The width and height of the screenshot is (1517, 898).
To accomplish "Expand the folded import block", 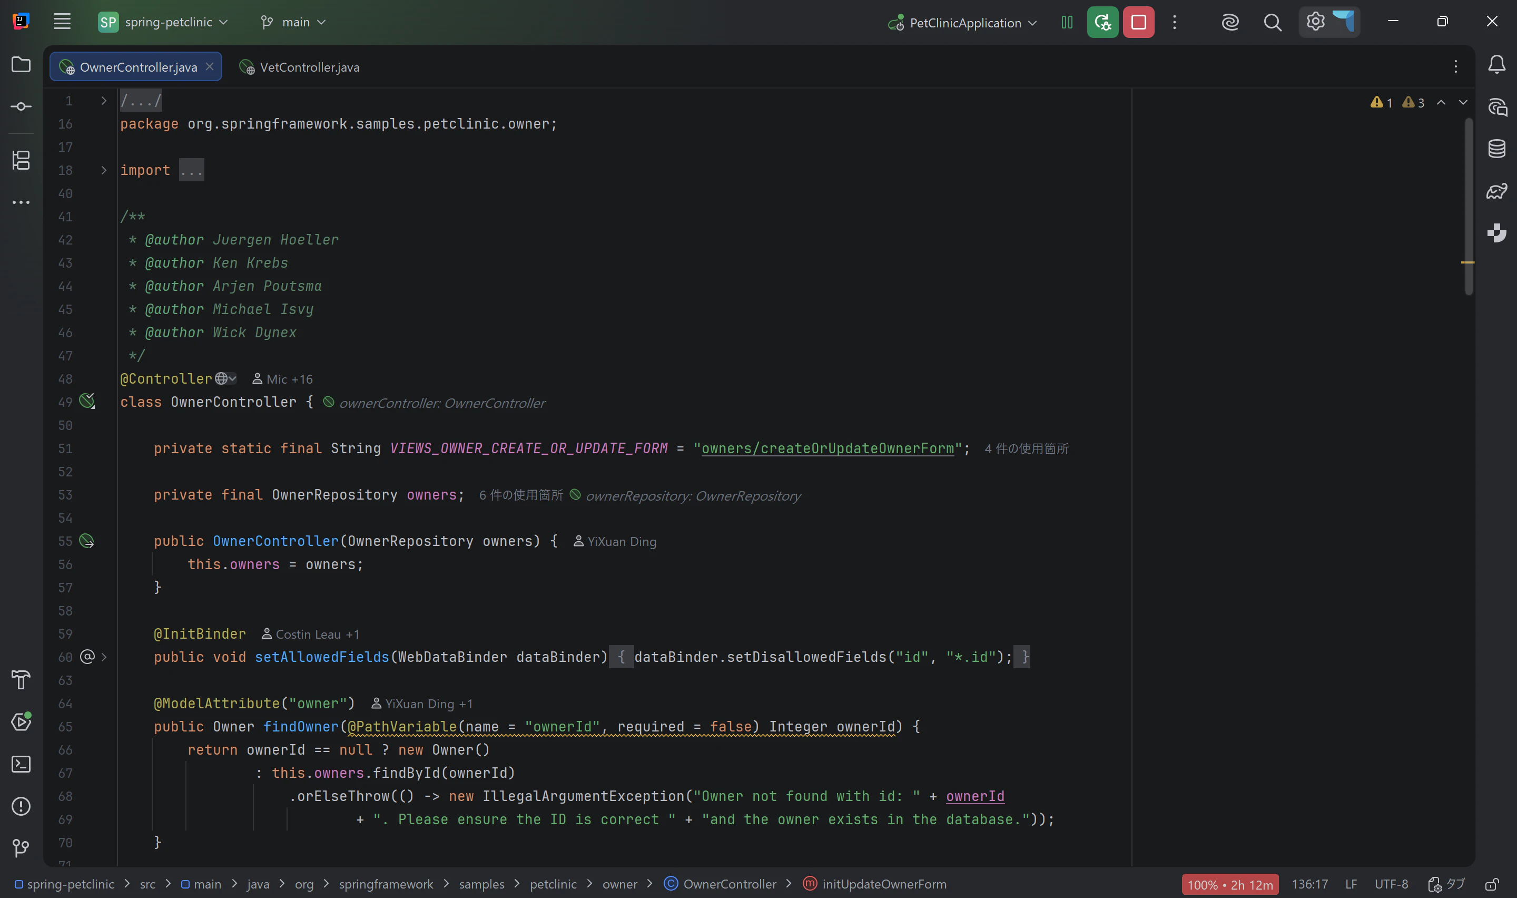I will click(192, 171).
